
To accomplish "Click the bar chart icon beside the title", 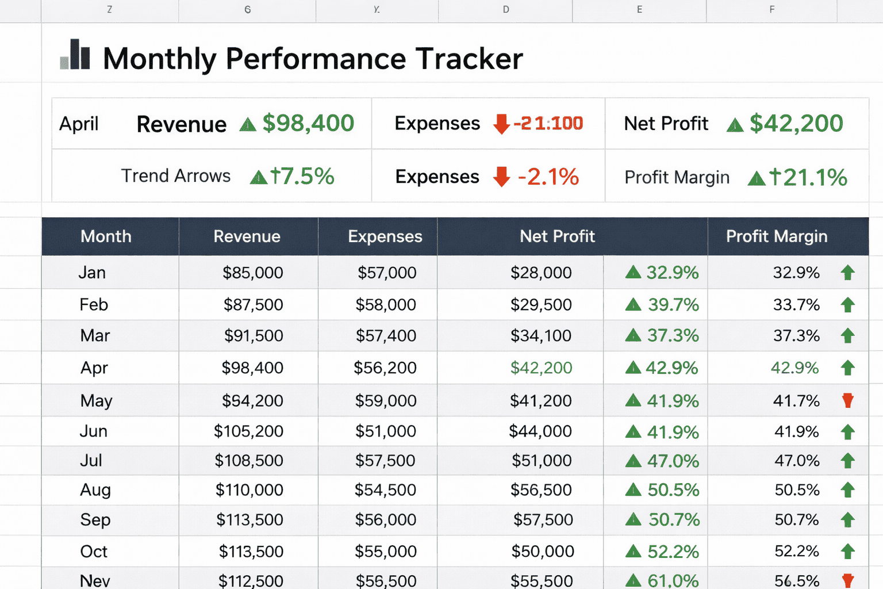I will (x=75, y=55).
